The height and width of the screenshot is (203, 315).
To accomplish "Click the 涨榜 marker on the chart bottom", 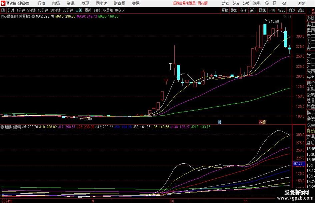I will point(262,122).
